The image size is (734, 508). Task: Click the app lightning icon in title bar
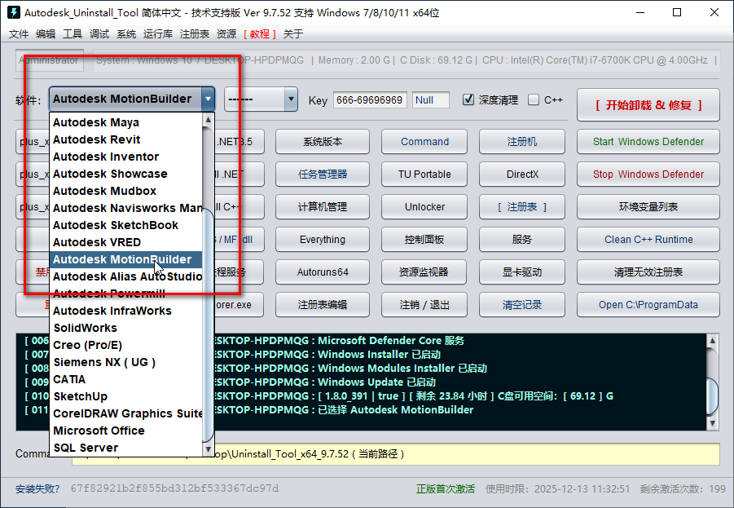(x=14, y=12)
